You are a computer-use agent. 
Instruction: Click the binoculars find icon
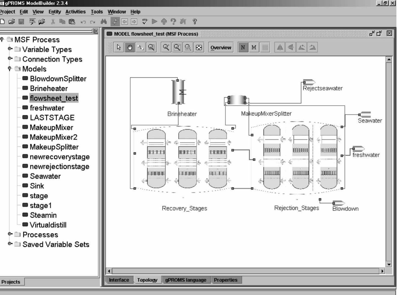click(104, 21)
